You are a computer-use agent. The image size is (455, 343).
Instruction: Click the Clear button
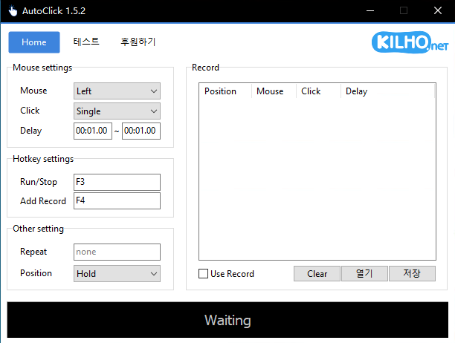[x=317, y=274]
